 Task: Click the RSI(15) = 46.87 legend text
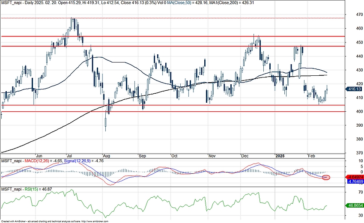click(x=38, y=189)
